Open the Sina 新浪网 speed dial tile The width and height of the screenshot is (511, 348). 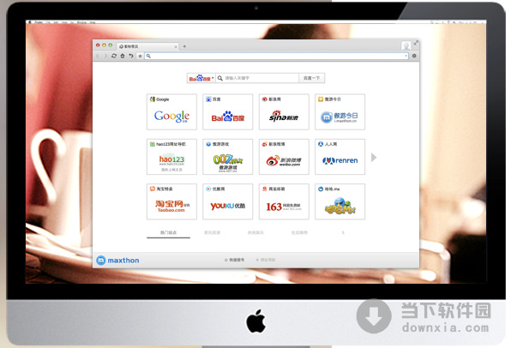[284, 111]
